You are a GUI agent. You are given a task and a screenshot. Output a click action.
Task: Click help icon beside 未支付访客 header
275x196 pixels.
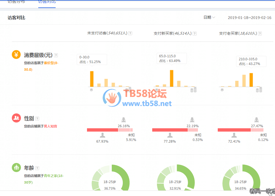click(130, 33)
